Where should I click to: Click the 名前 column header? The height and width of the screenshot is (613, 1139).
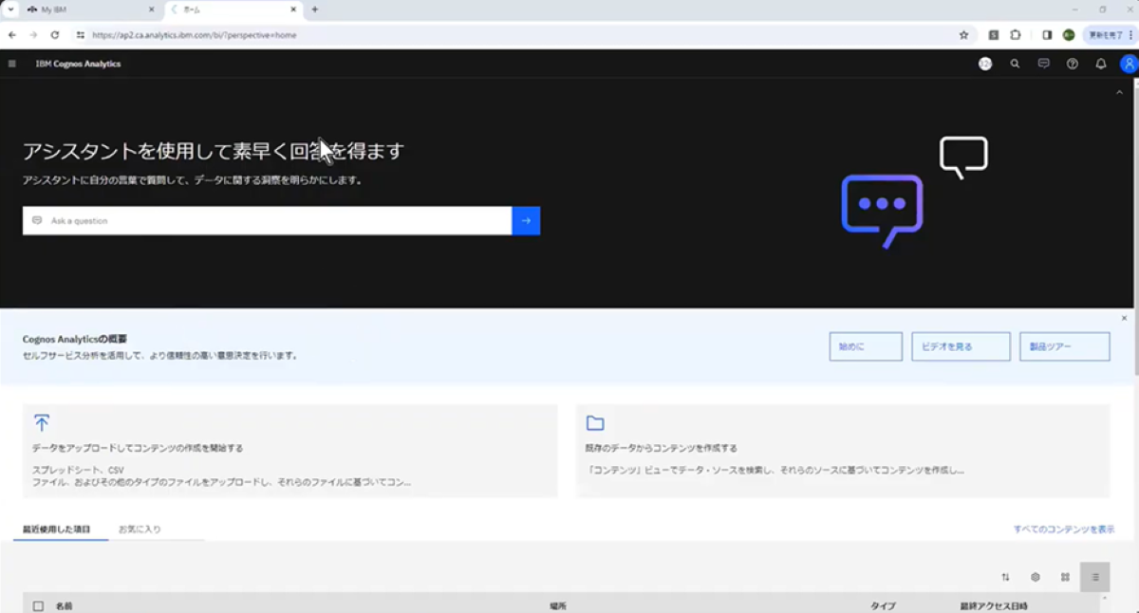(x=64, y=605)
